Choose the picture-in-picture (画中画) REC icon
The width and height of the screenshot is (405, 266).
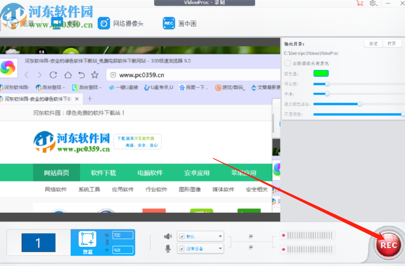tap(169, 23)
